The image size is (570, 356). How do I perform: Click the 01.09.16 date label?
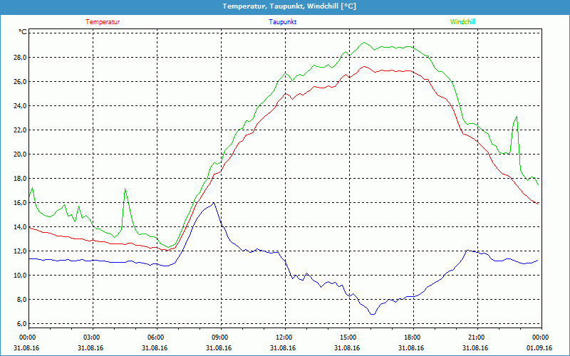tap(539, 348)
